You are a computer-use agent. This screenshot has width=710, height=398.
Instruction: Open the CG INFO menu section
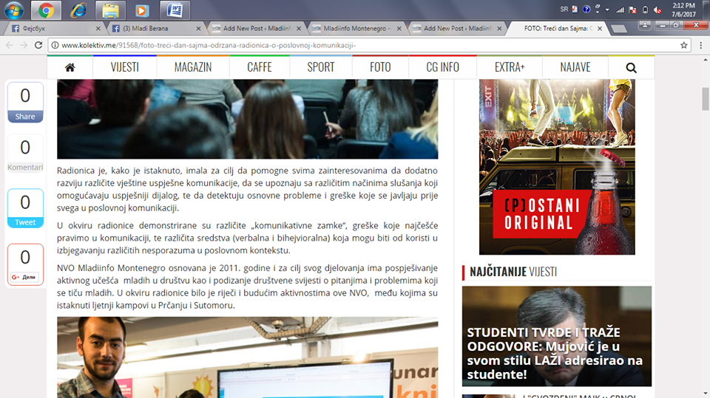coord(442,67)
